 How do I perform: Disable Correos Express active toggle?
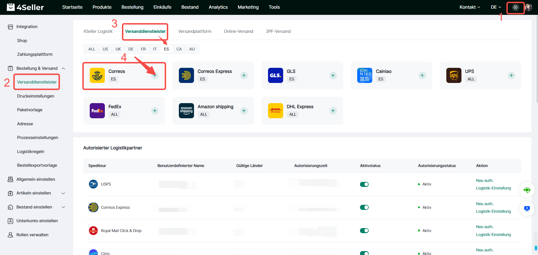364,207
